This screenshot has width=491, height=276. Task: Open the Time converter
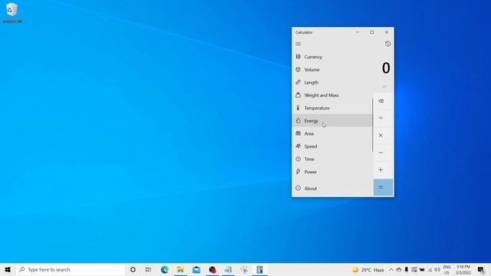pyautogui.click(x=332, y=159)
